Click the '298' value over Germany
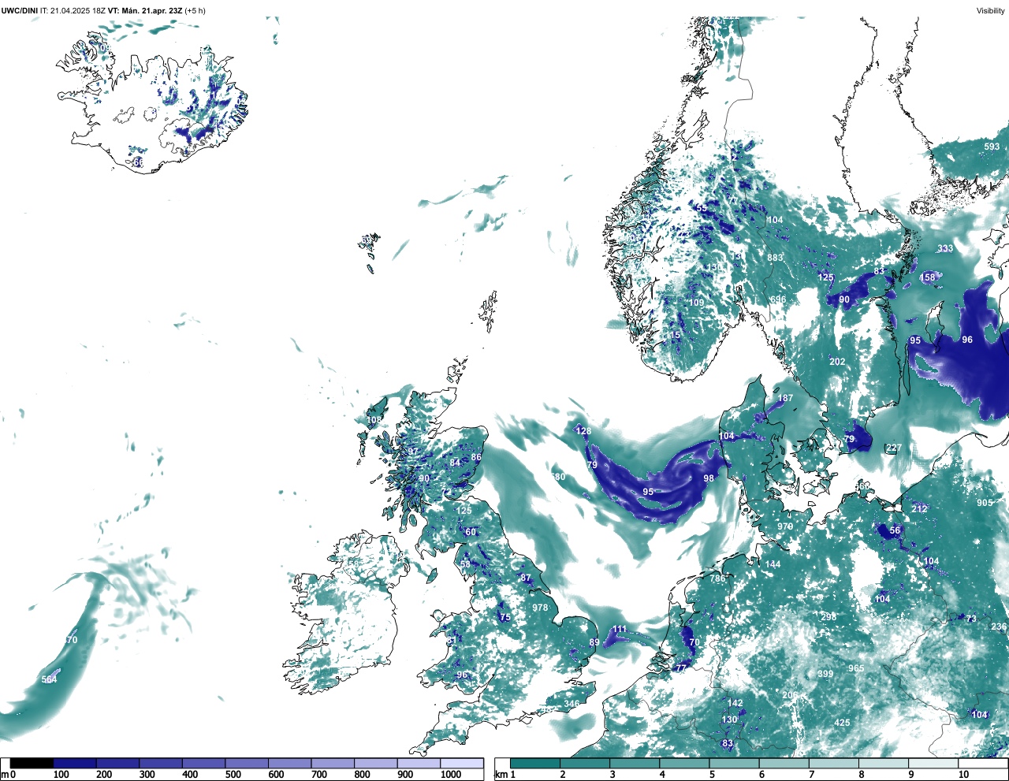1009x781 pixels. pos(828,617)
